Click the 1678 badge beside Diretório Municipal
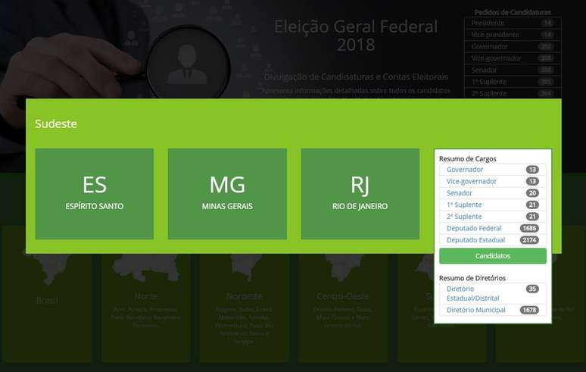The height and width of the screenshot is (372, 586). click(x=529, y=310)
